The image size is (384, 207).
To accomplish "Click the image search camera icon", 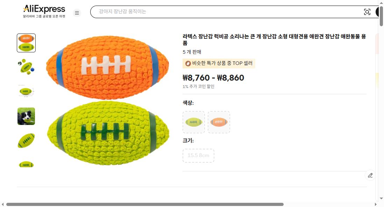I will 367,12.
